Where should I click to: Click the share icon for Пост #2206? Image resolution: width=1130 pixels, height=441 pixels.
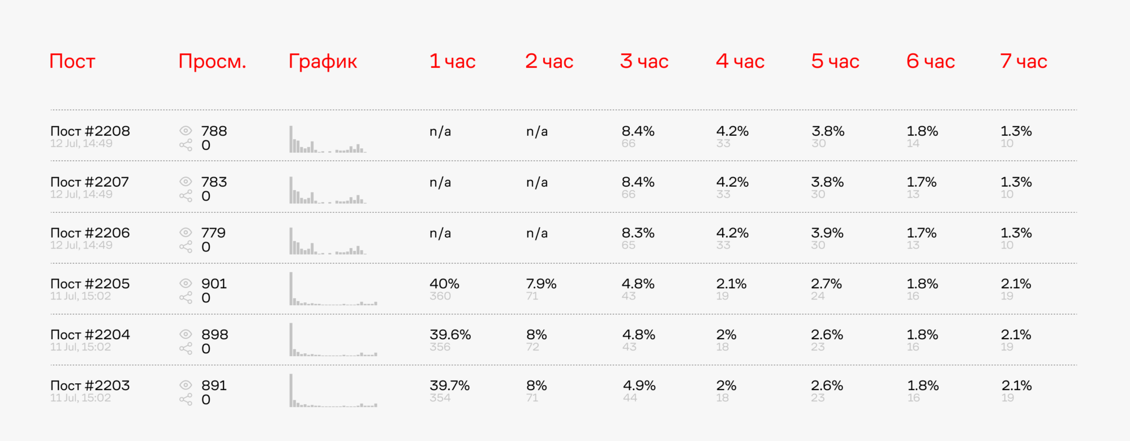(x=186, y=247)
